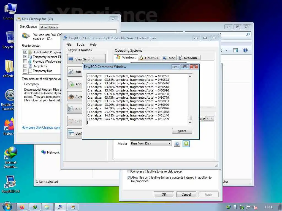Check the Temporary files checkbox
Viewport: 282px width, 211px height.
click(x=25, y=71)
